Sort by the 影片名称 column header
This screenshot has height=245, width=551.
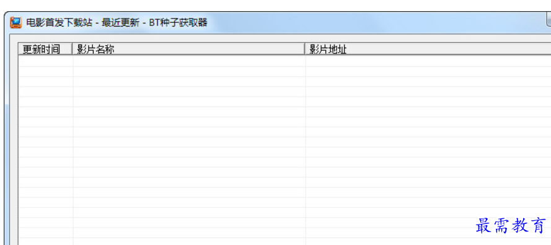188,49
